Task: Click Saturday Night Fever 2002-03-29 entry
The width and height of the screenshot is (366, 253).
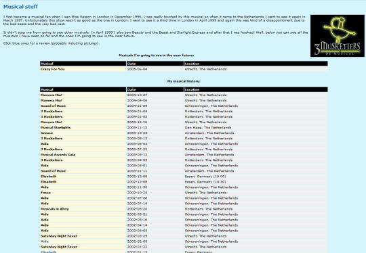Action: 59,236
